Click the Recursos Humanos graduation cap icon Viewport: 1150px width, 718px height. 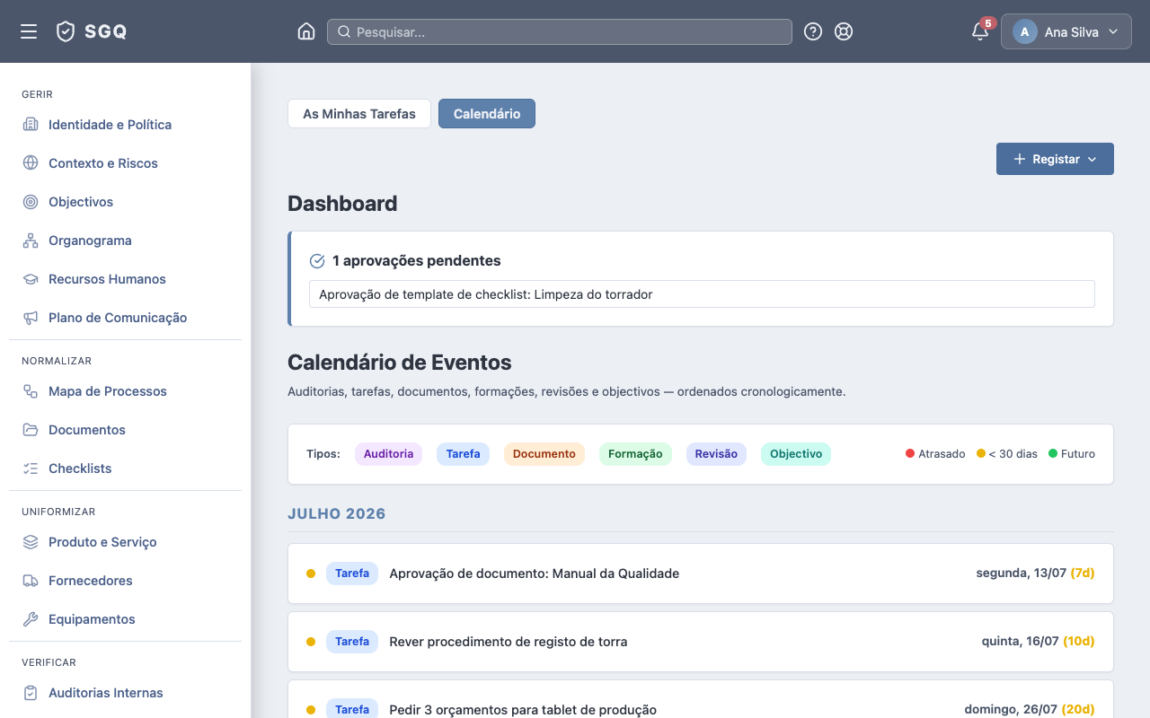click(31, 279)
